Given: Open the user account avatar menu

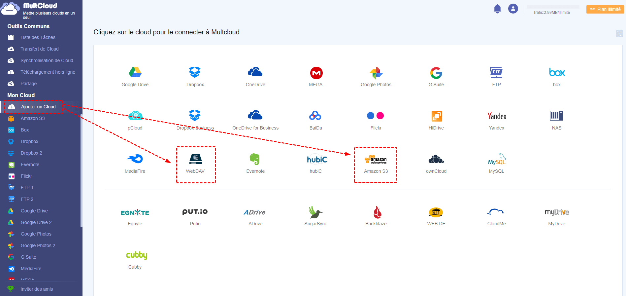Looking at the screenshot, I should coord(513,9).
